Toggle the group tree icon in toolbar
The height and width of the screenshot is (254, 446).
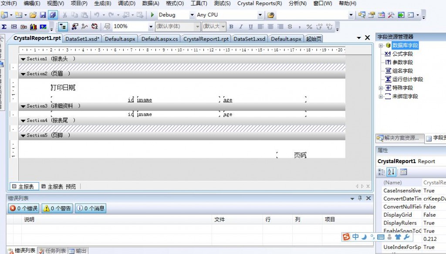point(62,27)
